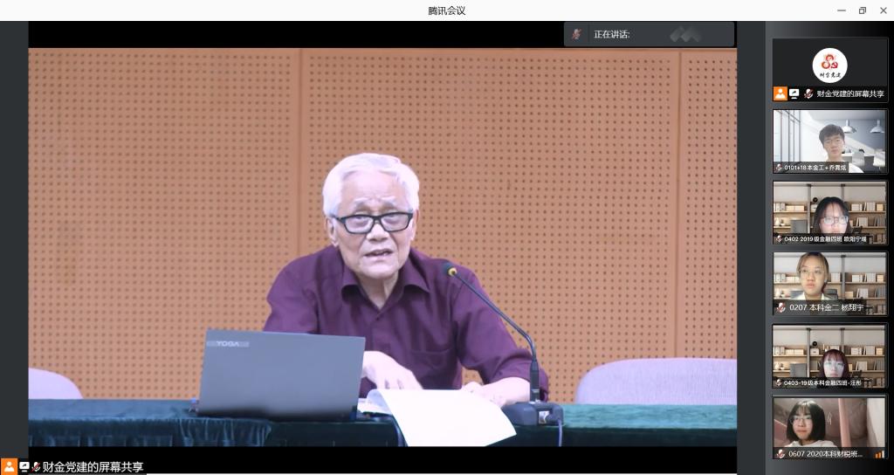Click the 正在讲话 speaking status bar
The image size is (894, 475).
(649, 34)
